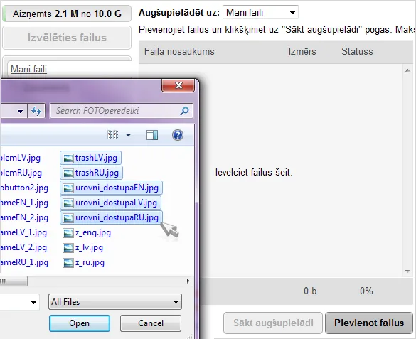Select the file name ending ameEN_2.jpg
416x339 pixels.
[x=24, y=218]
